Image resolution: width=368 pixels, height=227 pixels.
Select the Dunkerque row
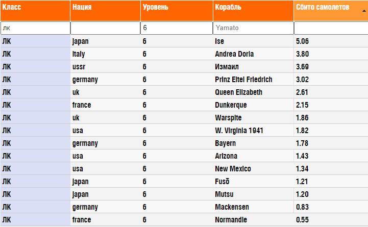tap(184, 105)
